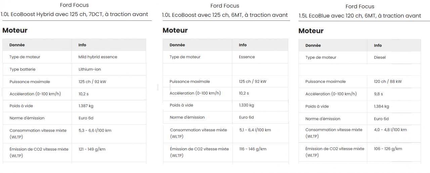430x173 pixels.
Task: Click the 'Essence' engine type value
Action: click(x=247, y=57)
